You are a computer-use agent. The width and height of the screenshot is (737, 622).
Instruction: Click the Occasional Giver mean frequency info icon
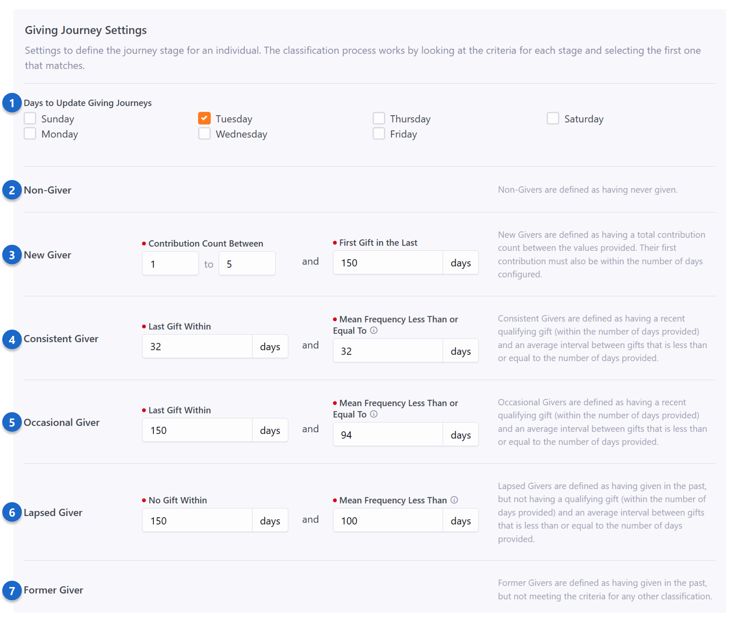(374, 414)
